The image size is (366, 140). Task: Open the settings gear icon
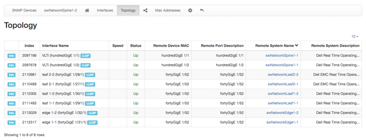[190, 10]
